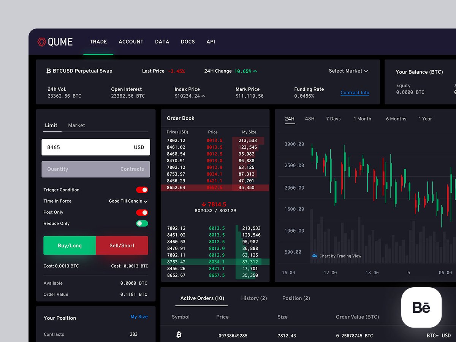Screen dimensions: 456x342
Task: Click the Mark Price value $11,119.56
Action: point(249,96)
